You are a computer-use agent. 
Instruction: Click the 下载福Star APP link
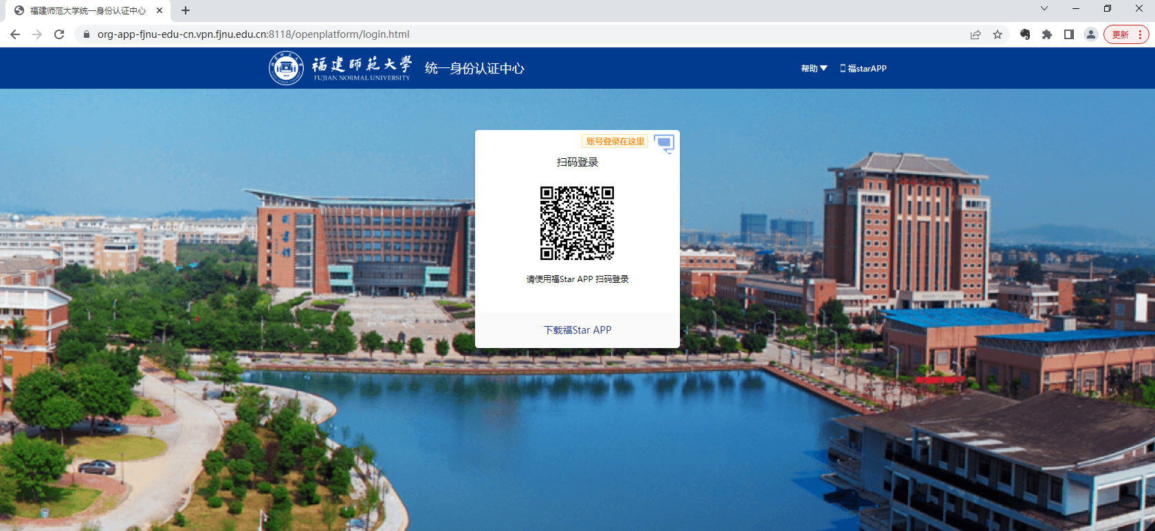point(577,330)
